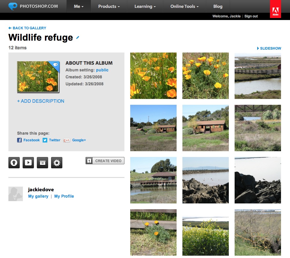
Task: Click the back arrow beside Back to Gallery
Action: (x=10, y=28)
